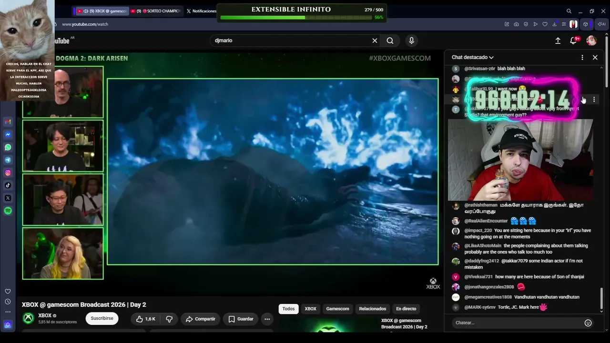The width and height of the screenshot is (610, 343).
Task: Open YouTube upload/create button
Action: (x=558, y=41)
